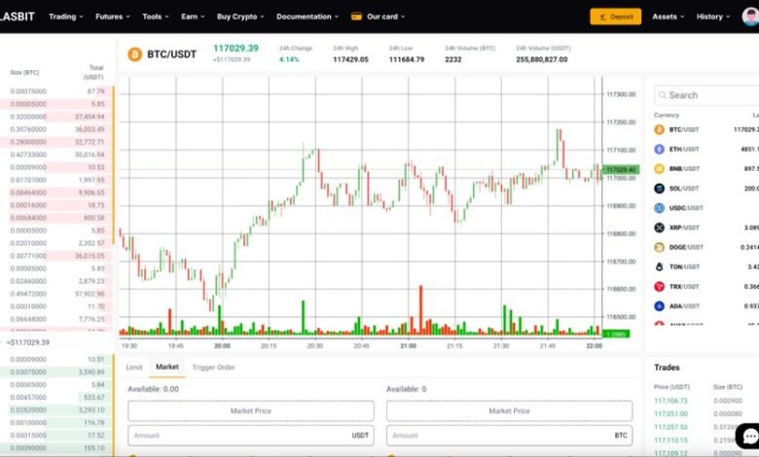Click the Trades panel heading
This screenshot has width=759, height=457.
(667, 368)
